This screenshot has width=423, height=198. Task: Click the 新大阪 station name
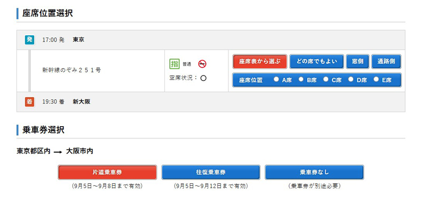[x=81, y=102]
